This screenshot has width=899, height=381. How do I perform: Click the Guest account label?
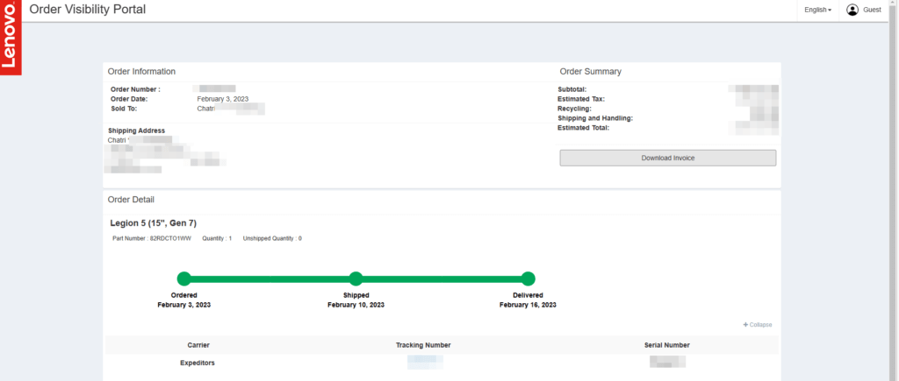point(872,10)
